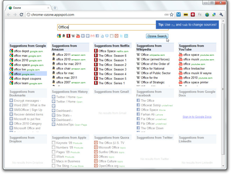Open 'AddictiveTips' history suggestion
Image resolution: width=231 pixels, height=174 pixels.
(x=70, y=125)
